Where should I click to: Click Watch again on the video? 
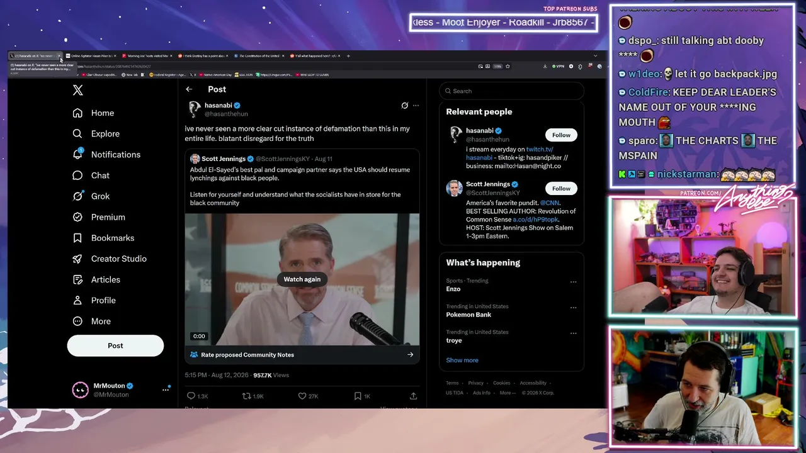(x=302, y=279)
